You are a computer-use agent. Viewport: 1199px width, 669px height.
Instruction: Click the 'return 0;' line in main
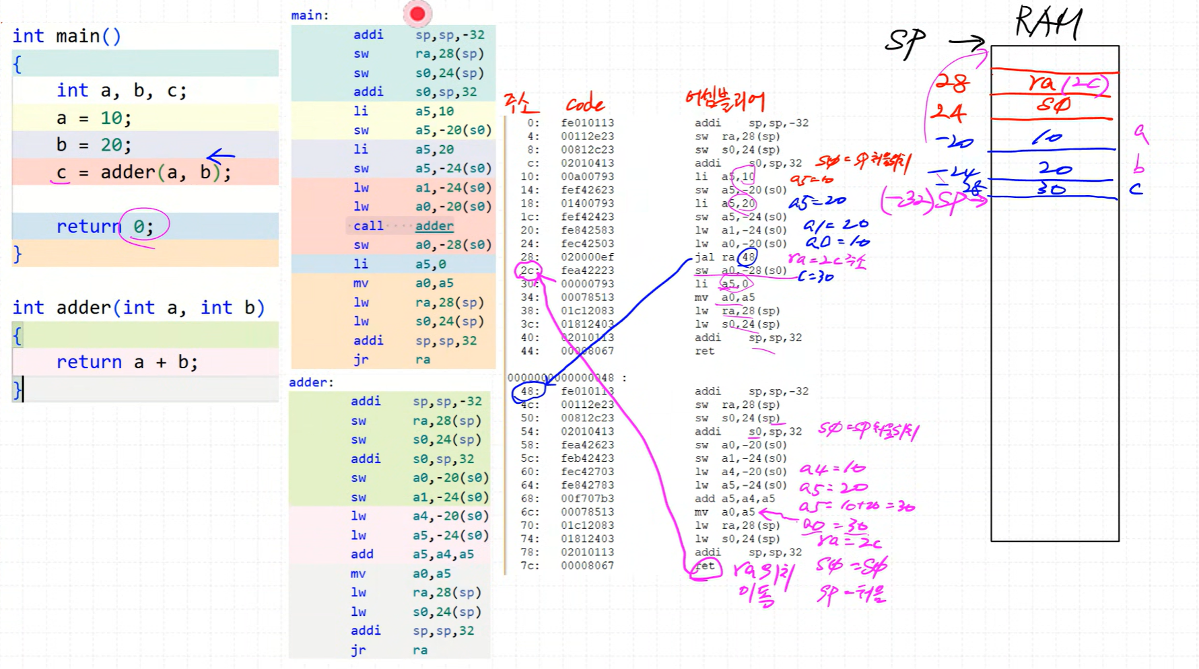pos(104,227)
